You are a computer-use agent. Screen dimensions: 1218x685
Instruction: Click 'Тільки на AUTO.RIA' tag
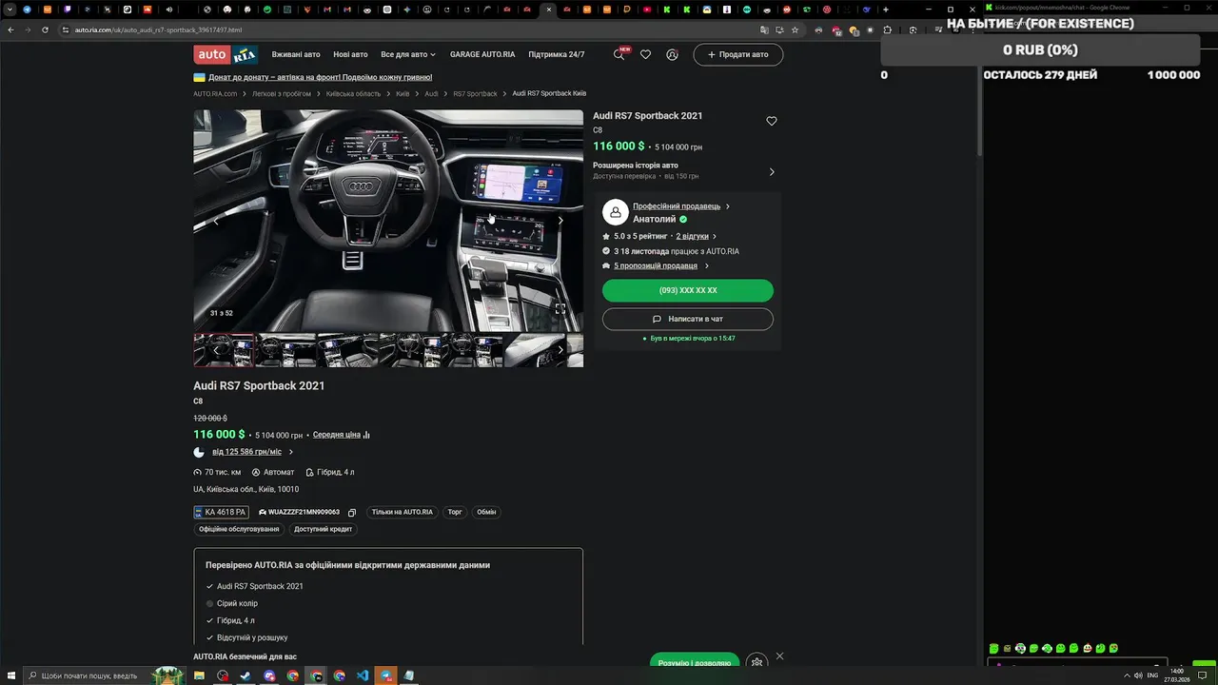click(402, 512)
